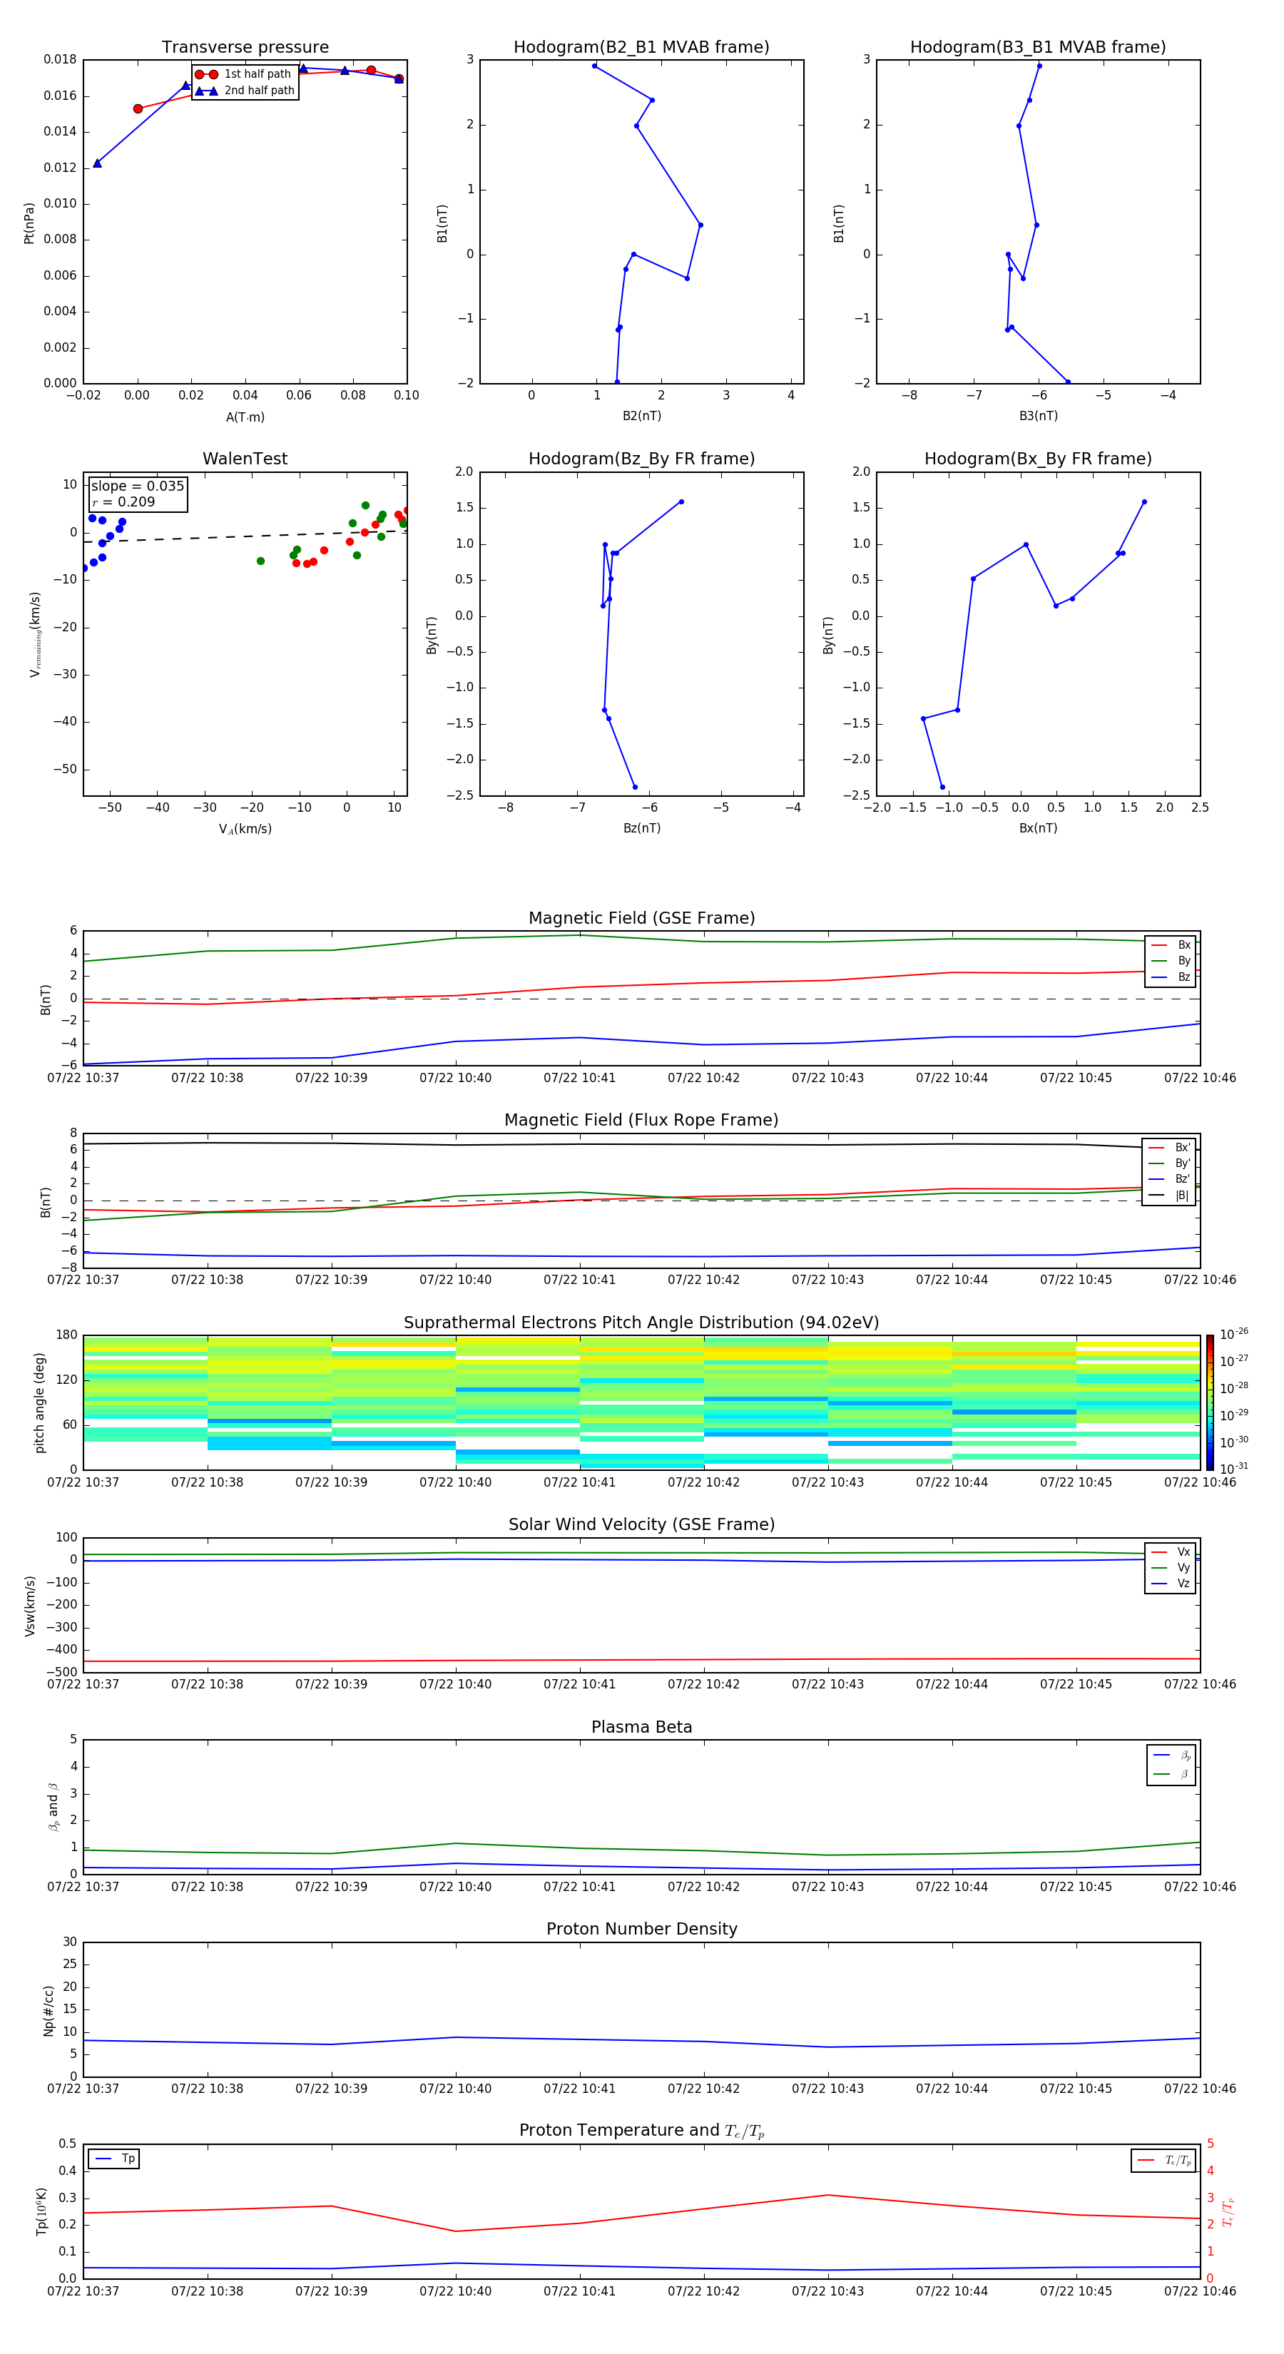Click the 'pitch angle (deg)' axis label

(39, 1402)
